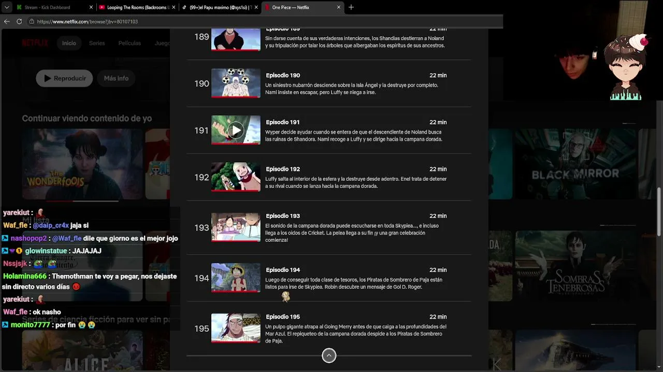Viewport: 663px width, 372px height.
Task: Open the Black Mirror title card
Action: click(574, 164)
